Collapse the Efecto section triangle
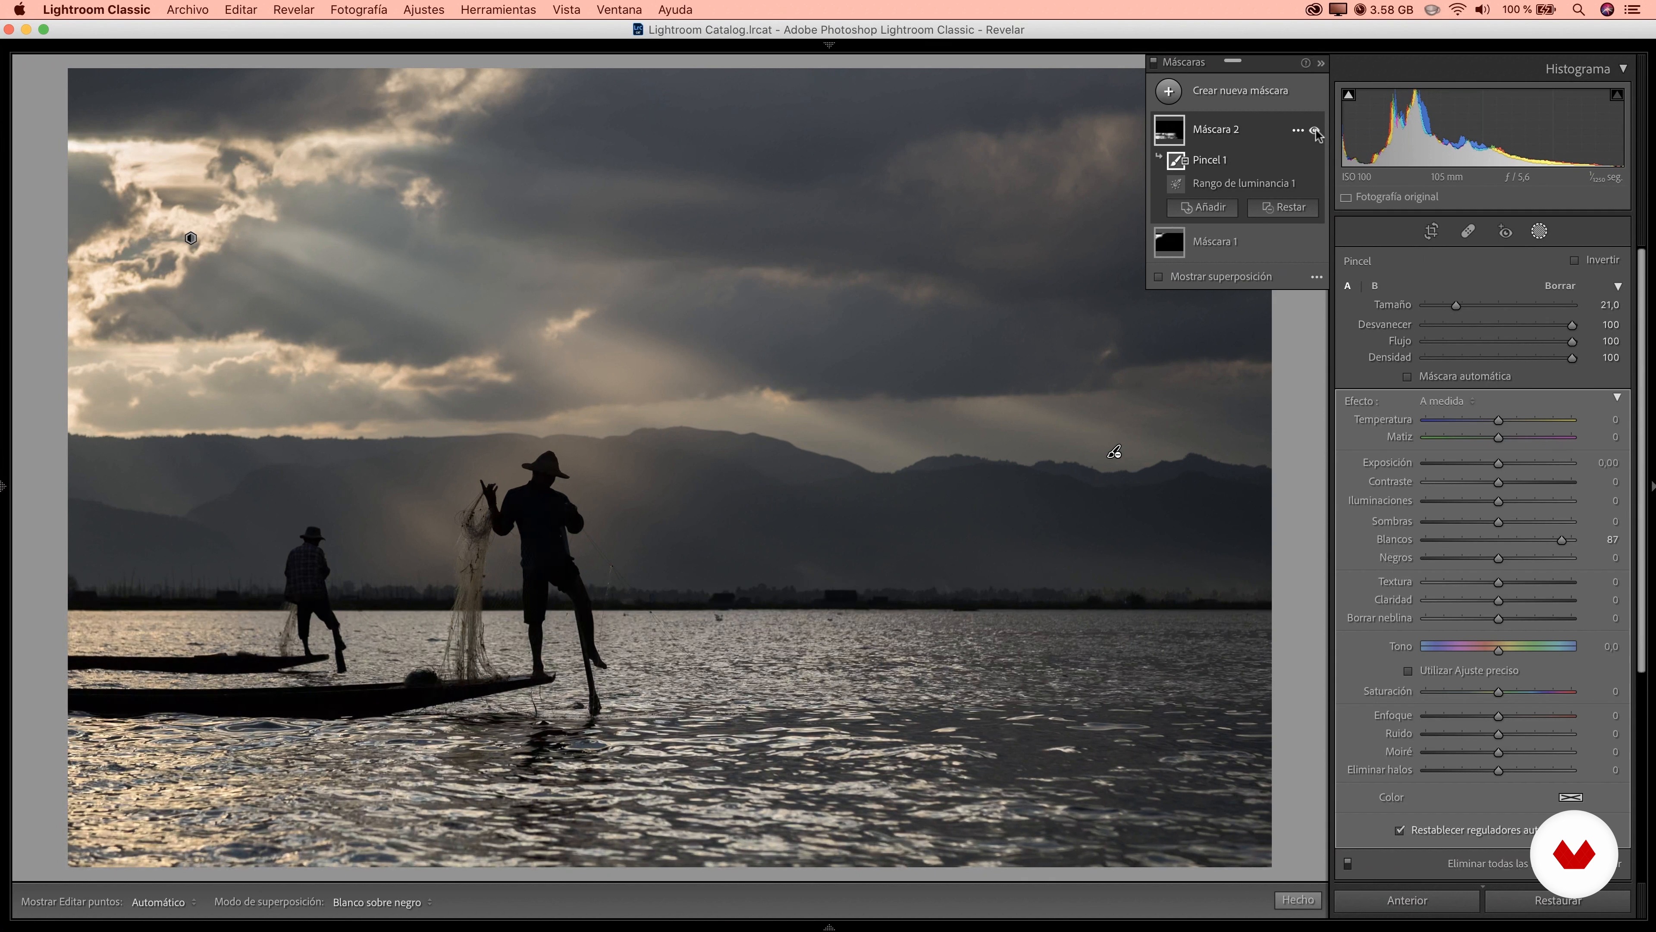1656x932 pixels. pos(1618,397)
